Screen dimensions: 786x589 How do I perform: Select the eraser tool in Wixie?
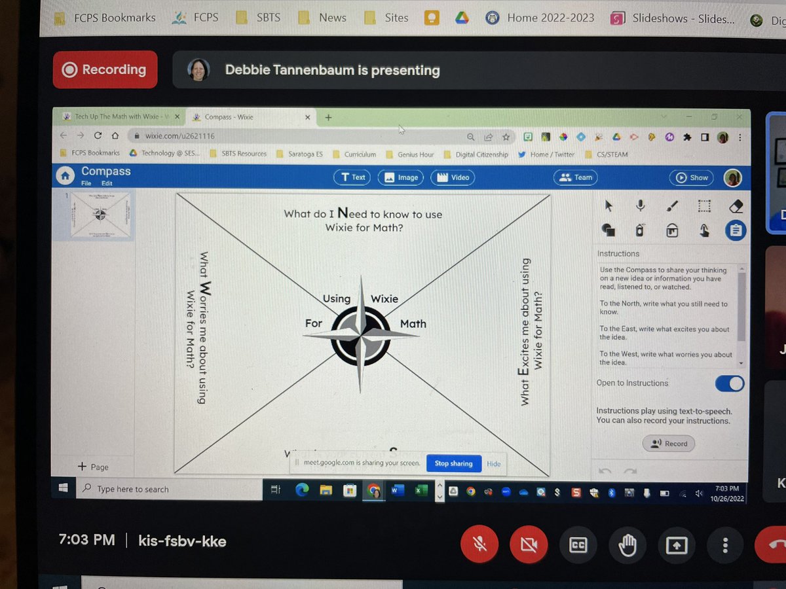click(736, 206)
